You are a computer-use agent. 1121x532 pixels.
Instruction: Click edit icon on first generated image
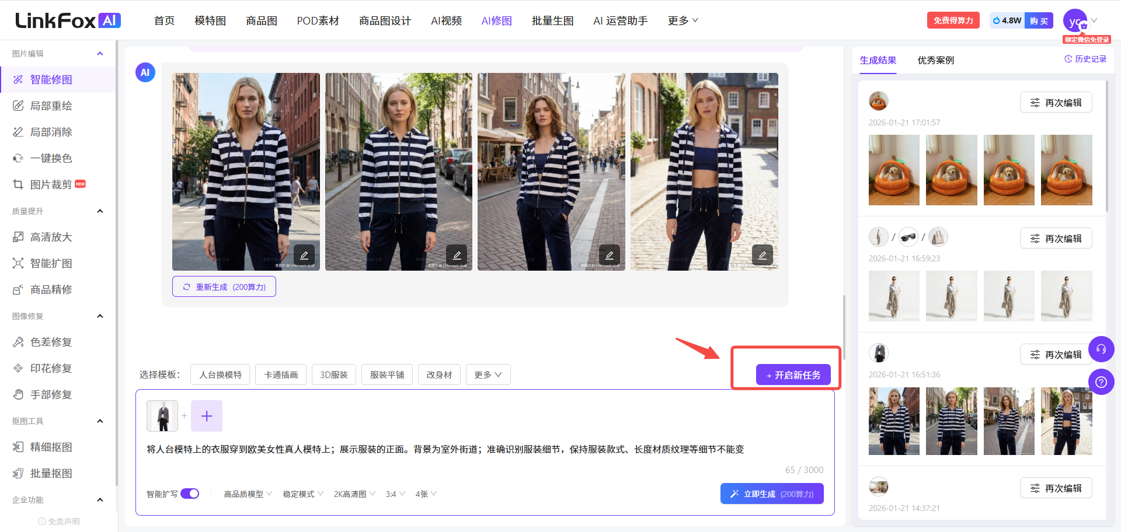(304, 255)
